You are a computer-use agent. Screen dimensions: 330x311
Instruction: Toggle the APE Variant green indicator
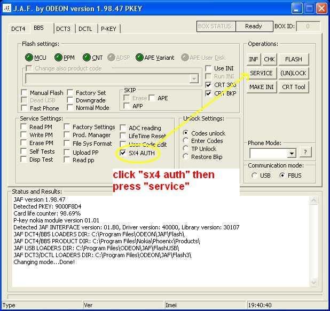(x=139, y=58)
